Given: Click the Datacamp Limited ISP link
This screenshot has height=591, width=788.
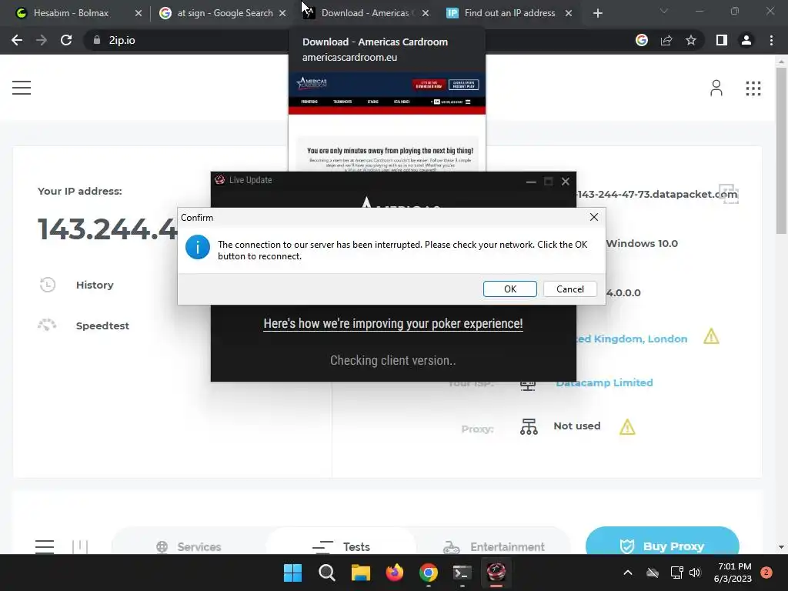Looking at the screenshot, I should 604,382.
